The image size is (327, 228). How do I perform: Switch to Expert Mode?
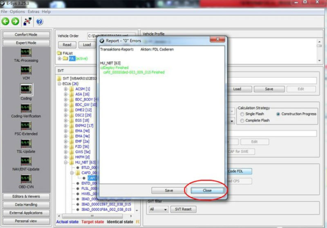26,43
